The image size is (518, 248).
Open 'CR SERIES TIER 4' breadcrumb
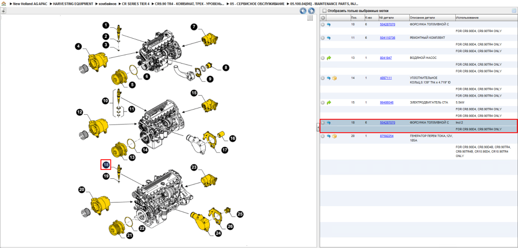click(136, 4)
